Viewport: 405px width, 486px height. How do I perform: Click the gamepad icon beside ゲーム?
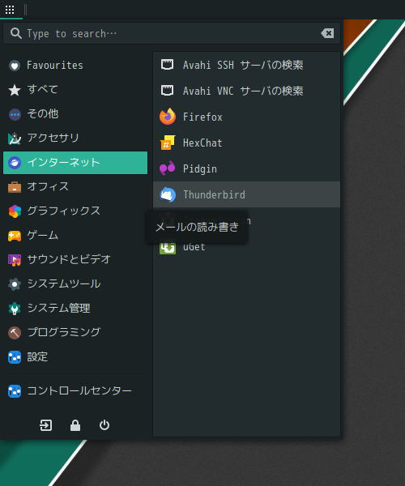pyautogui.click(x=15, y=236)
